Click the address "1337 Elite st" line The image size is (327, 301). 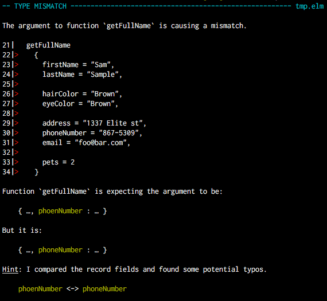[94, 123]
